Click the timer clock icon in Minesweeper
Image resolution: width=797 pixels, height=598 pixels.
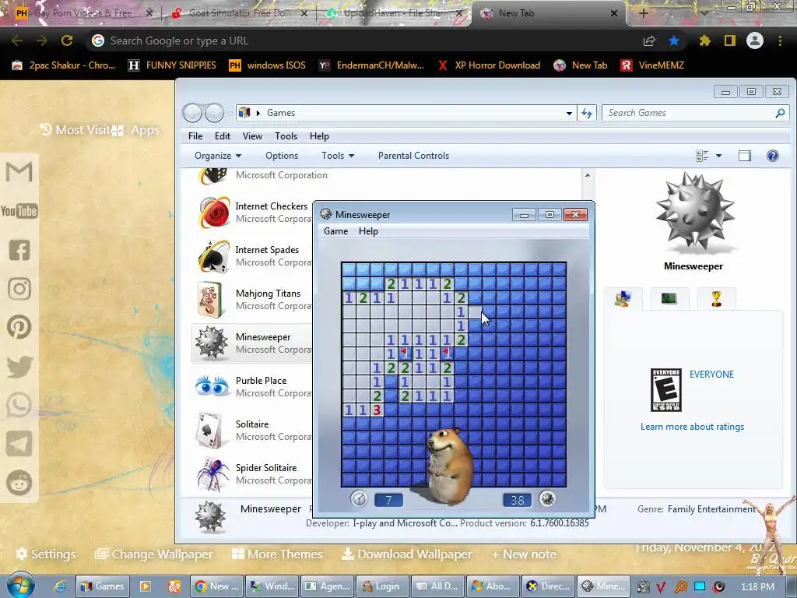tap(359, 499)
